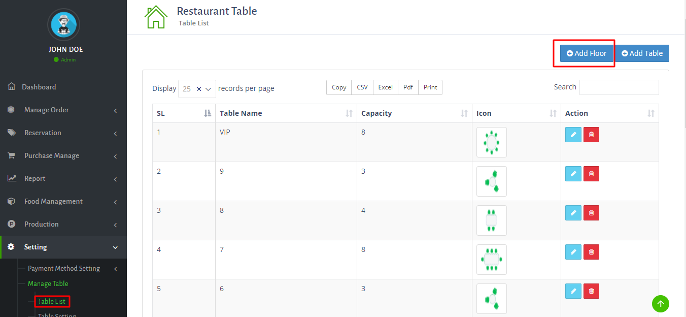The height and width of the screenshot is (317, 686).
Task: Export the table as Excel
Action: 385,87
